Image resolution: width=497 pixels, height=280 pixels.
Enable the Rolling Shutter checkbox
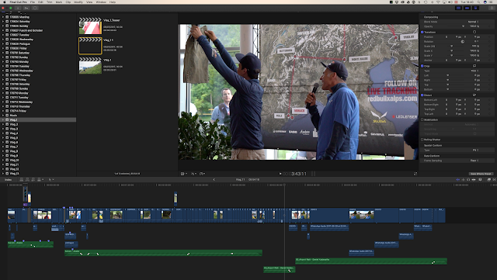pyautogui.click(x=422, y=140)
